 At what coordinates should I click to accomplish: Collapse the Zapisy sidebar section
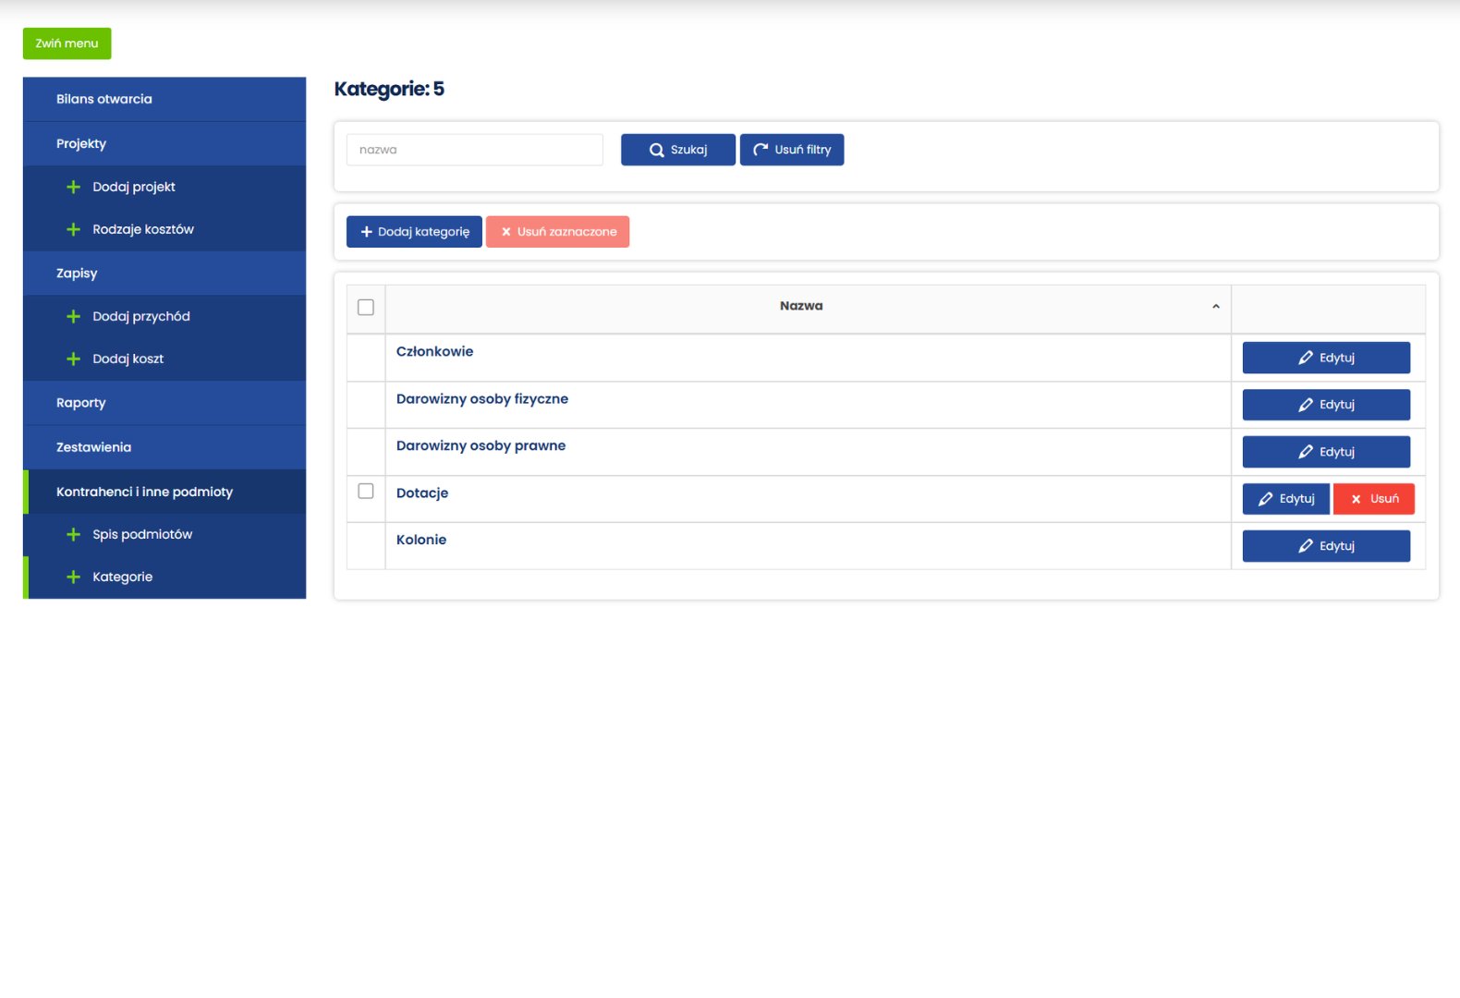click(77, 274)
